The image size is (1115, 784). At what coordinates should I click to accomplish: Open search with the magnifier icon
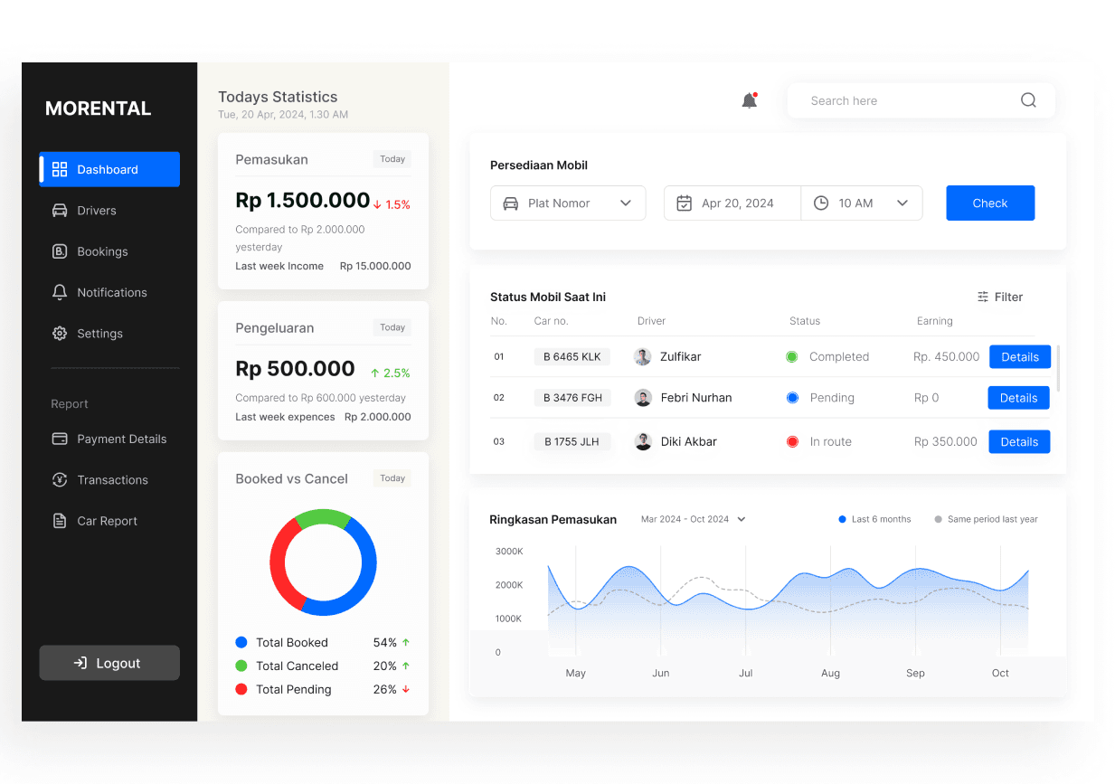pos(1027,100)
